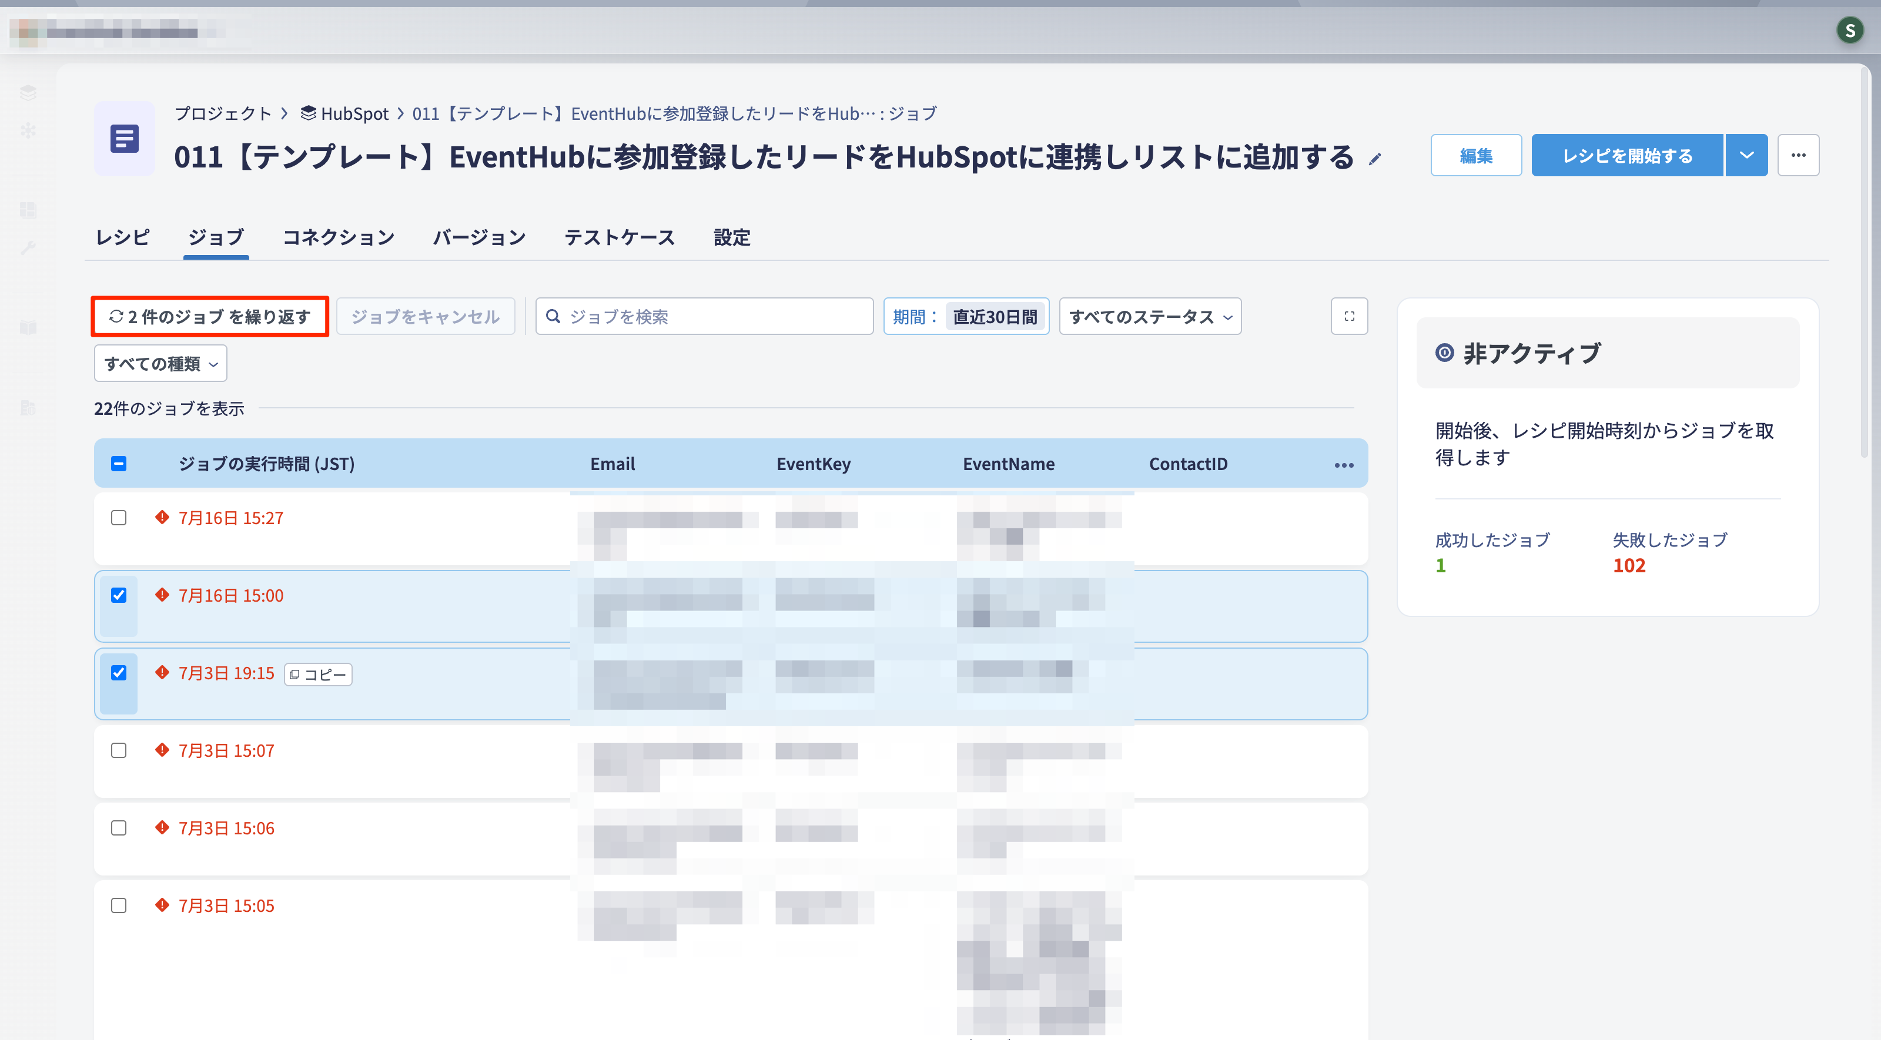Click the page vertical scrollbar
1881x1040 pixels.
coord(1864,263)
